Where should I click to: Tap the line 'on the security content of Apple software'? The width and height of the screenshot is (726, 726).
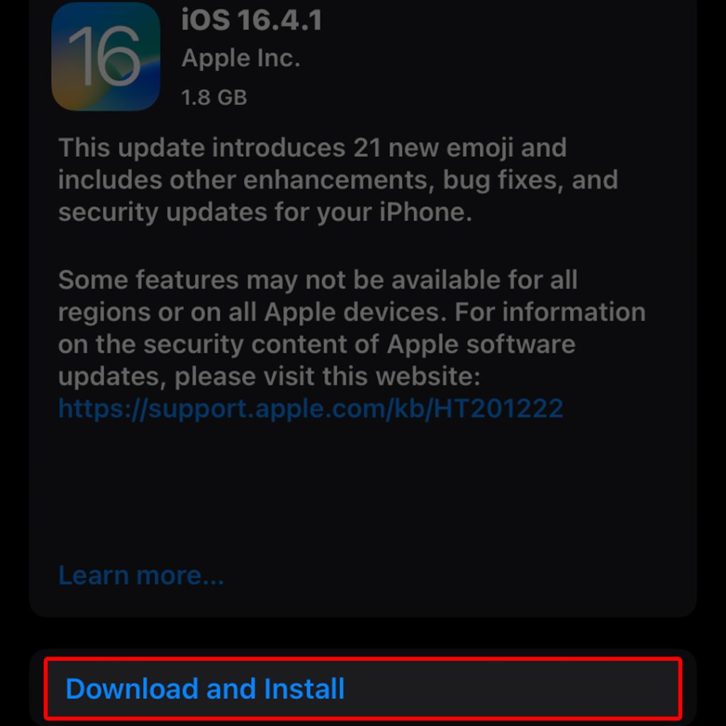pos(317,345)
